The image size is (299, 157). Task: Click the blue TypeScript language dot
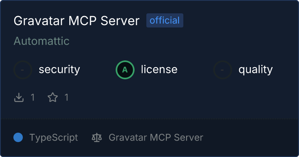point(18,138)
